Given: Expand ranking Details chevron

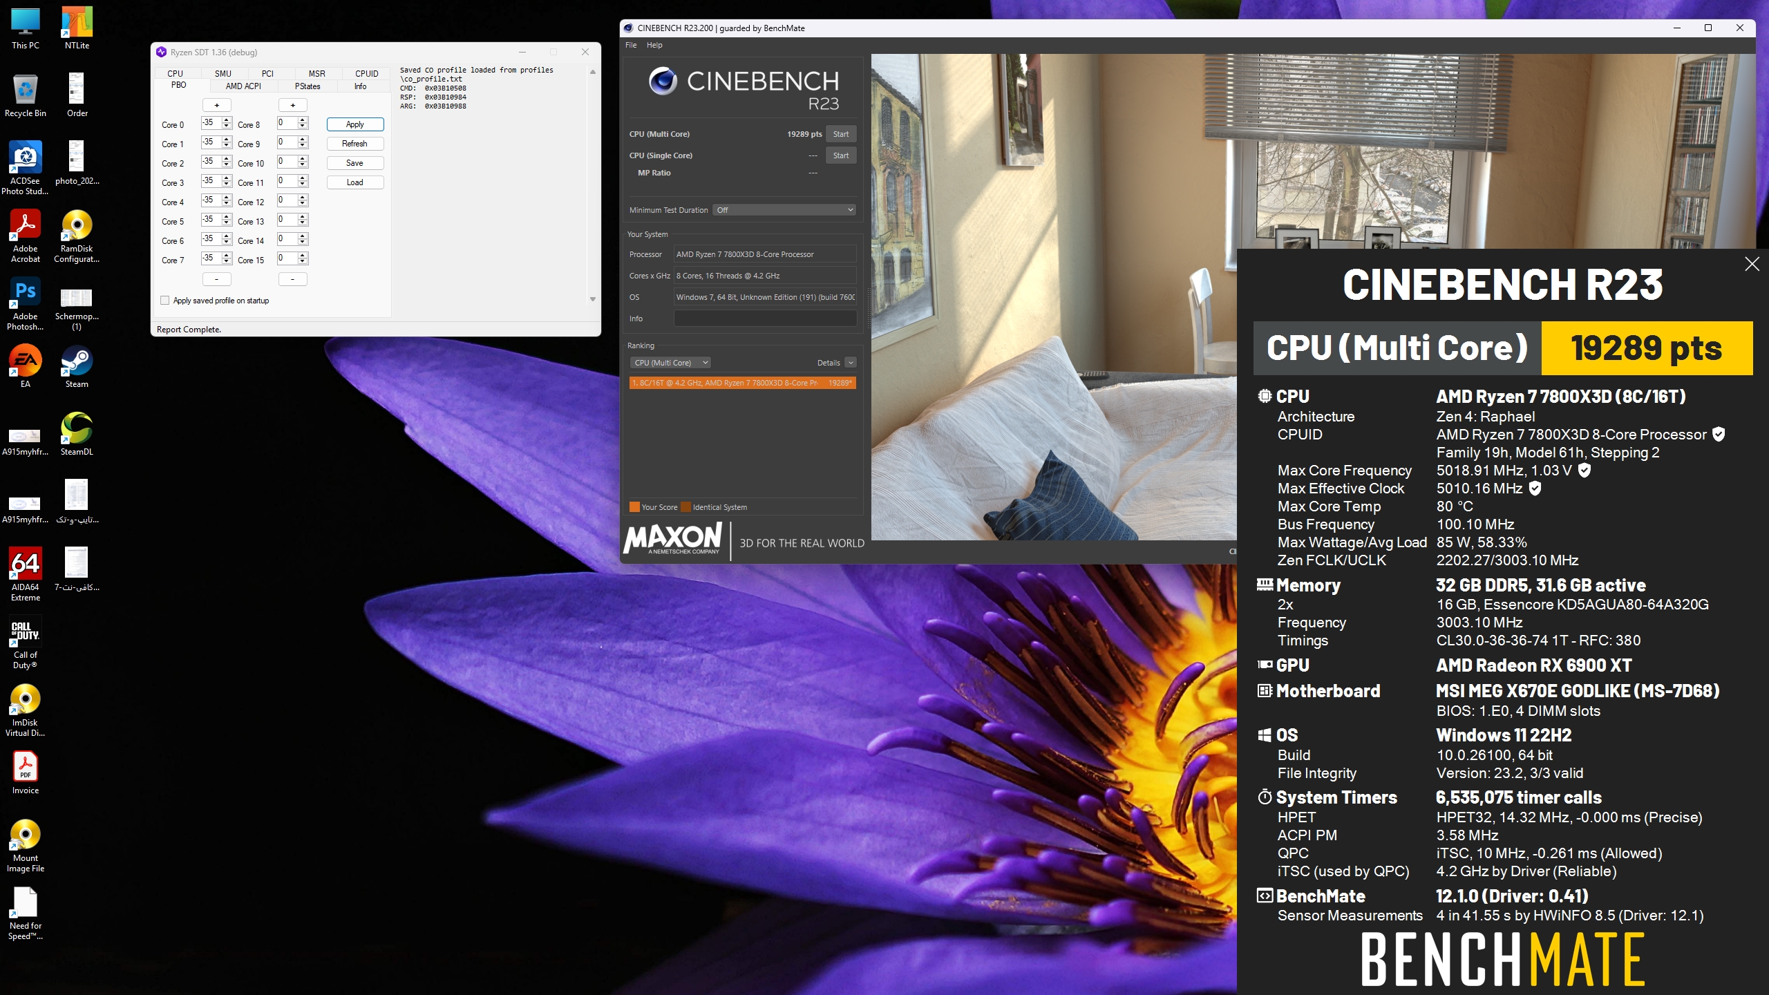Looking at the screenshot, I should coord(851,363).
